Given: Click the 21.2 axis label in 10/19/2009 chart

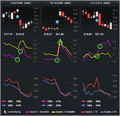Looking at the screenshot, I should tap(75, 10).
